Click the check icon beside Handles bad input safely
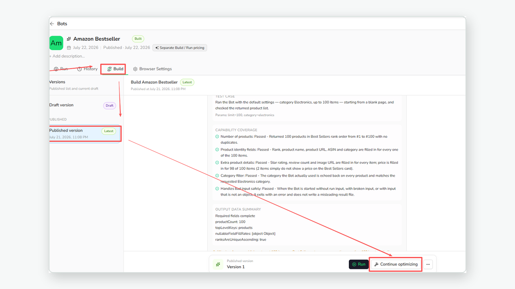 pos(217,189)
